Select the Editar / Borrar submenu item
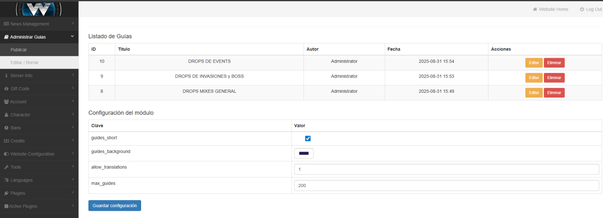Image resolution: width=603 pixels, height=218 pixels. (x=24, y=63)
